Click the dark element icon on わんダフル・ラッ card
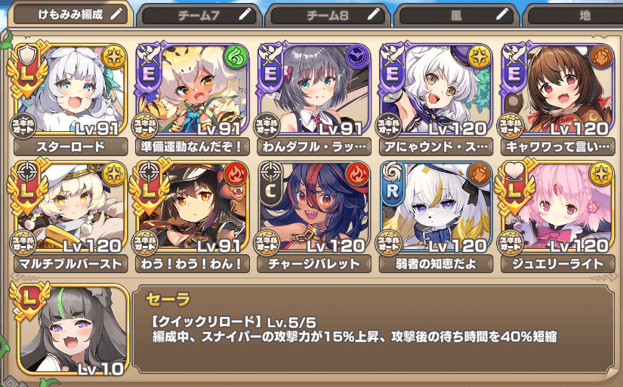 [x=358, y=57]
